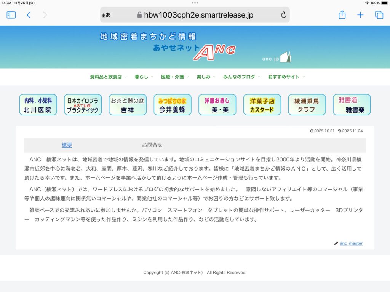This screenshot has height=292, width=390.
Task: Reload the page with the refresh icon
Action: click(x=283, y=15)
